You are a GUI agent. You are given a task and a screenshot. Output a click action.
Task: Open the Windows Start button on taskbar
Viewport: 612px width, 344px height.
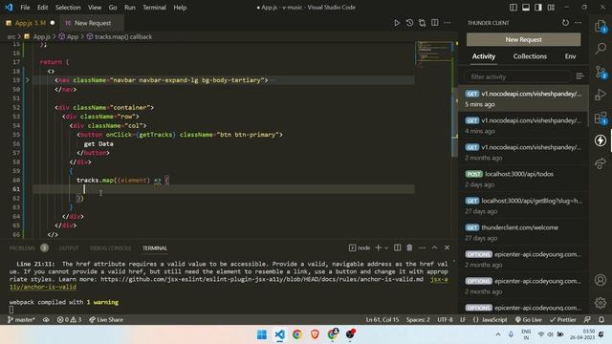(262, 334)
